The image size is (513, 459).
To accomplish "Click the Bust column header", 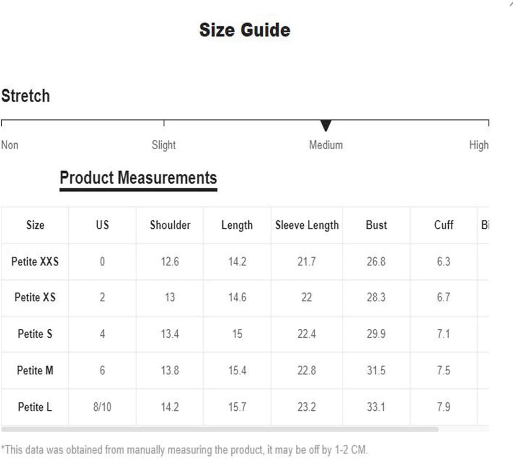I will (376, 225).
